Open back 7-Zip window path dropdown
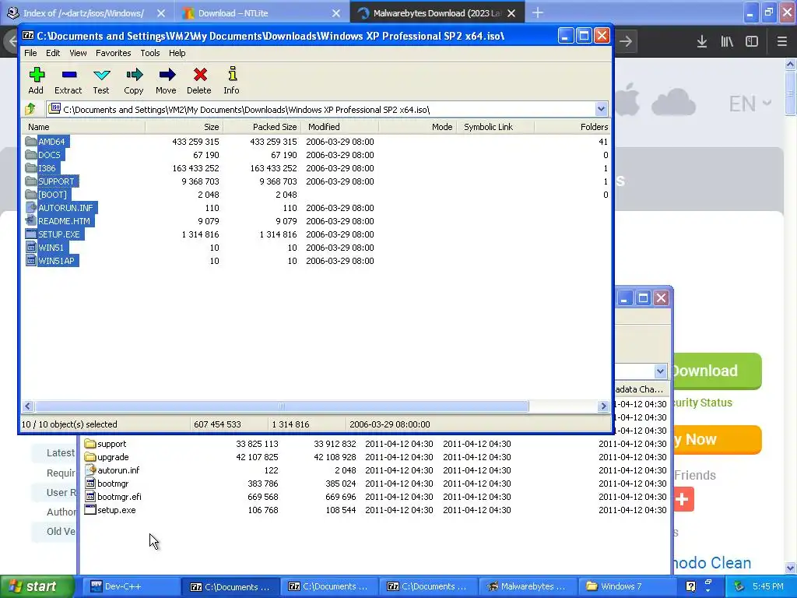This screenshot has width=797, height=598. click(660, 371)
